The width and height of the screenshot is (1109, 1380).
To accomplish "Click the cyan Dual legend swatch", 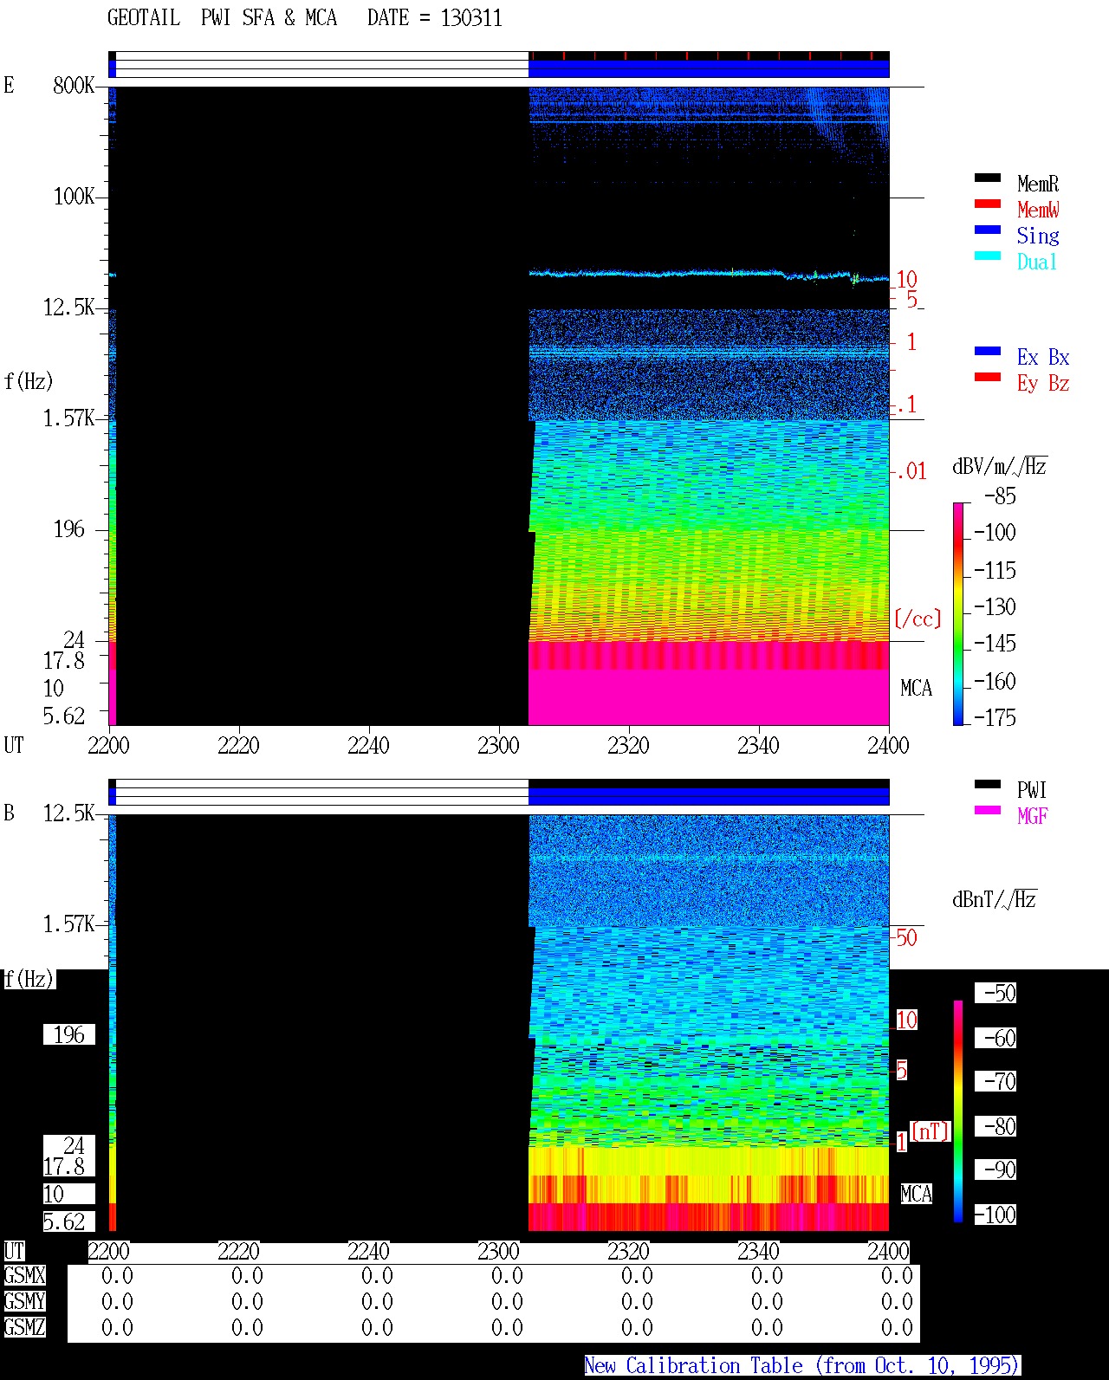I will pyautogui.click(x=988, y=256).
